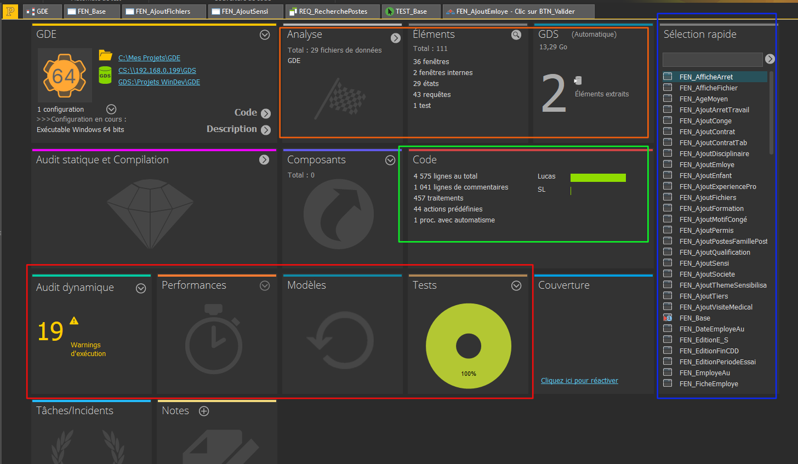Click the Sélection rapide list scrollbar
This screenshot has width=798, height=464.
[771, 113]
